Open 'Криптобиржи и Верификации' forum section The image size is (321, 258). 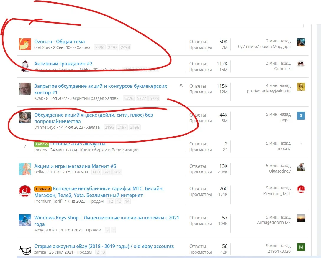click(109, 150)
